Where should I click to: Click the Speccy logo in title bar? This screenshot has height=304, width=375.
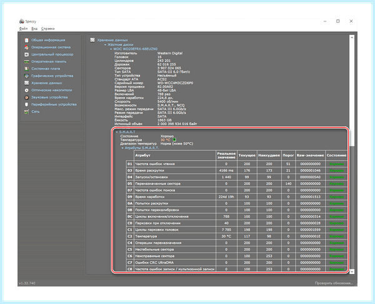pyautogui.click(x=22, y=21)
